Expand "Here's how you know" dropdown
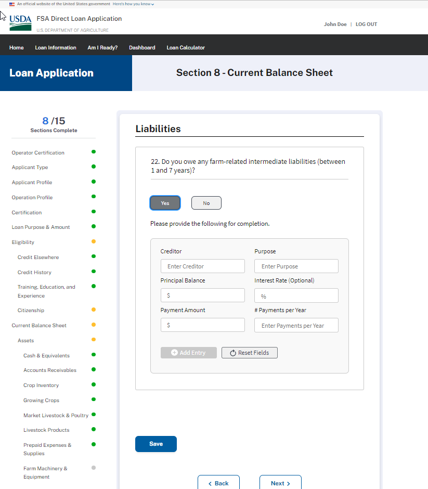428x489 pixels. (133, 4)
